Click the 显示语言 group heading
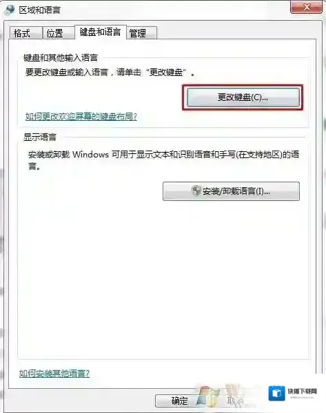The image size is (326, 413). coord(40,137)
